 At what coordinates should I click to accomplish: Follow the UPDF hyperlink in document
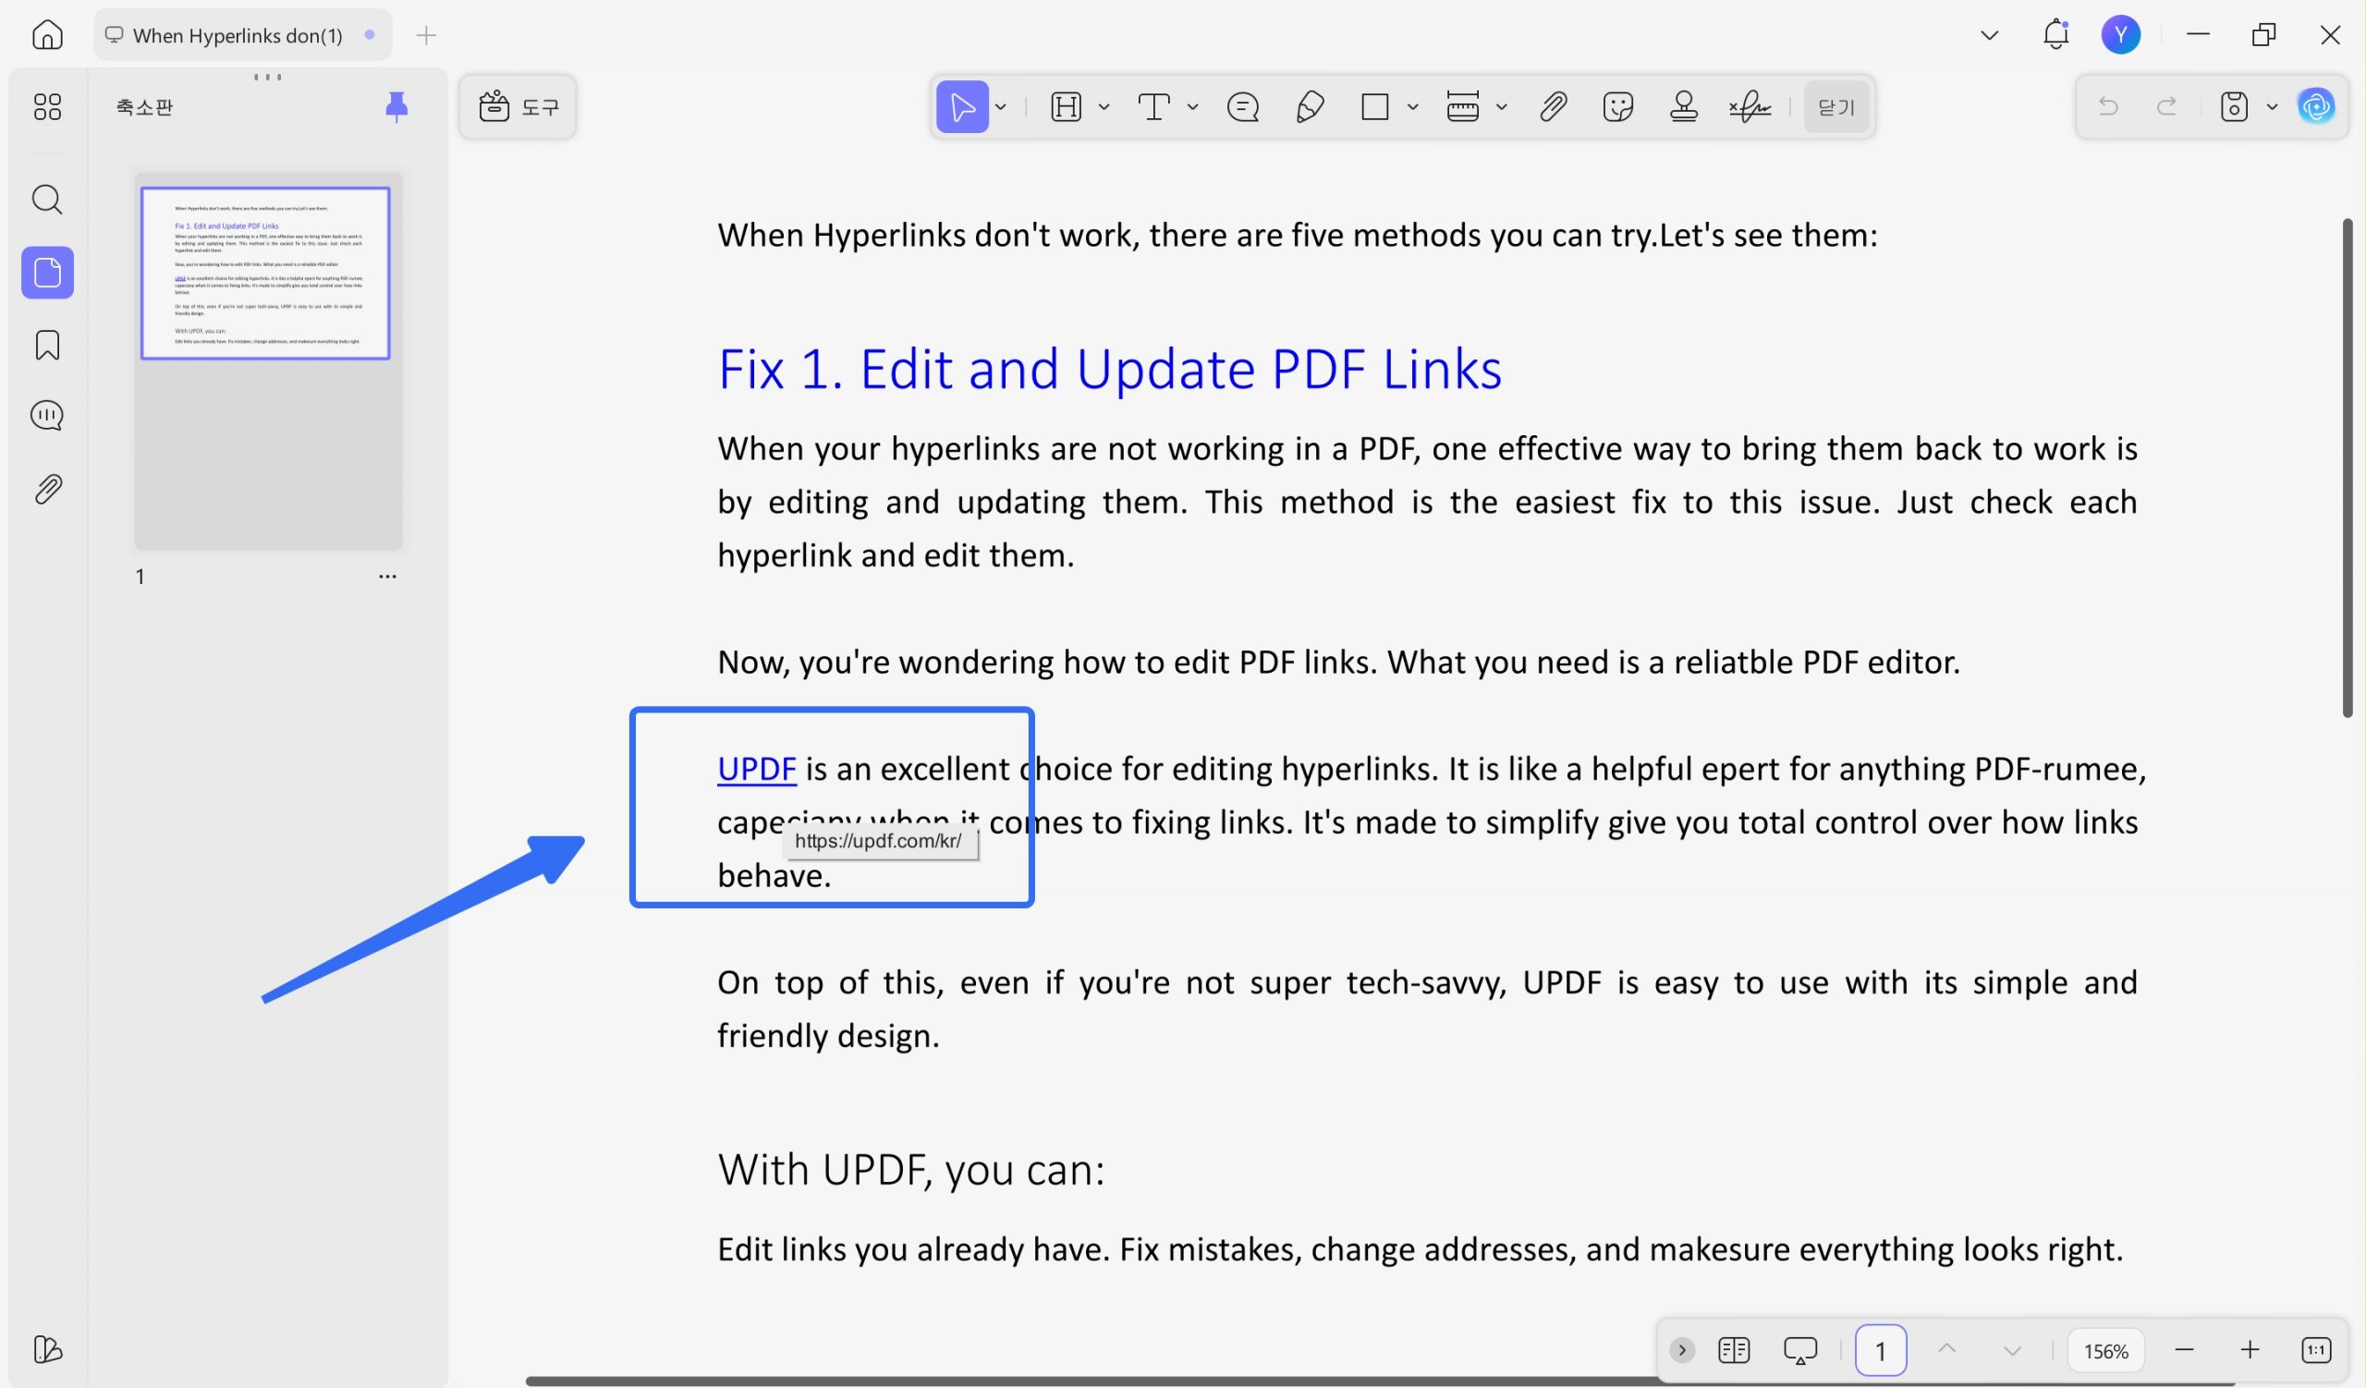(x=757, y=769)
